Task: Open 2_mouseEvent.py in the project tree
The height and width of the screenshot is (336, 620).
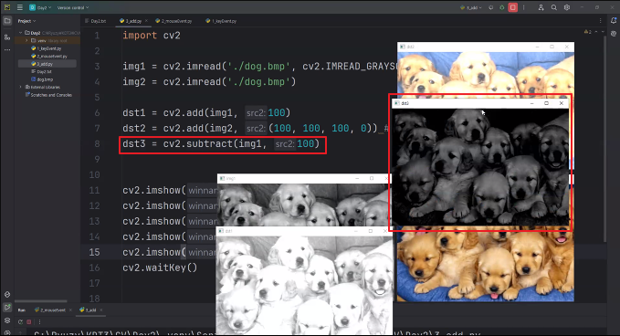Action: click(x=49, y=56)
